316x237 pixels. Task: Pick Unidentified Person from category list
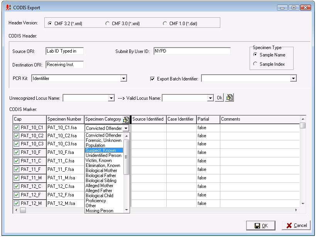[103, 155]
